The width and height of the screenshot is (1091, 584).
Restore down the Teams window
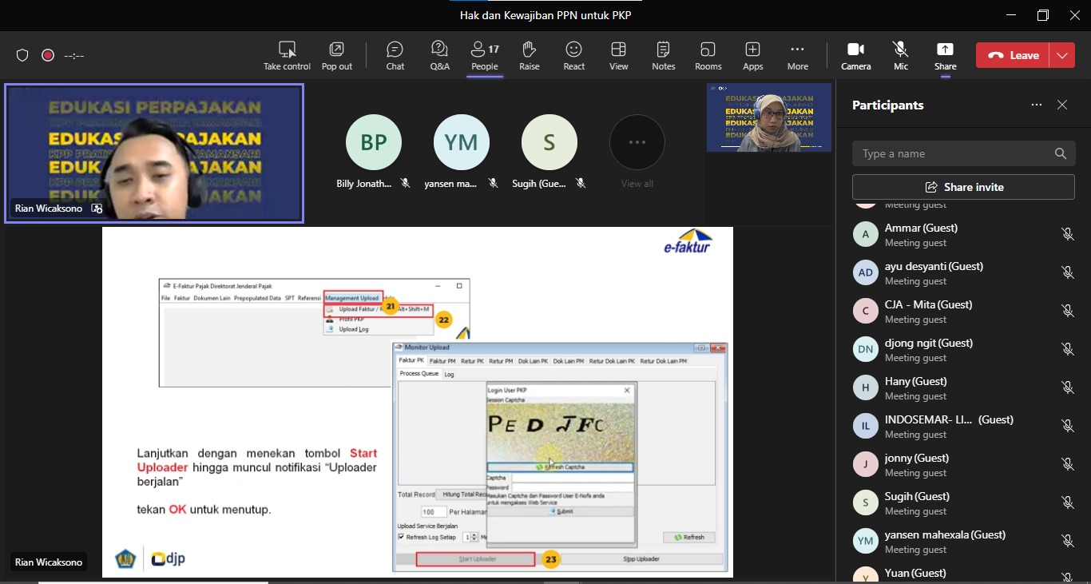point(1042,15)
